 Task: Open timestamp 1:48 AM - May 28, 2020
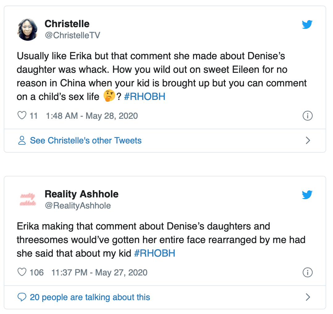click(x=92, y=116)
